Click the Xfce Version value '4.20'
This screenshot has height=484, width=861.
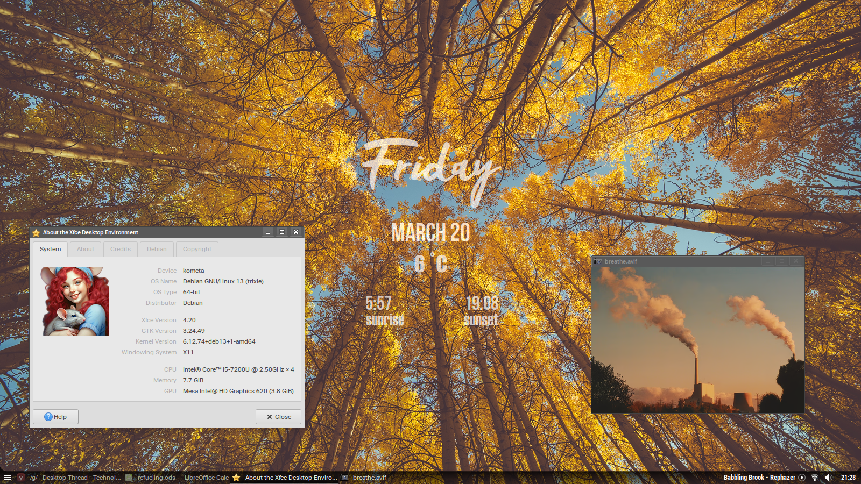pos(189,320)
